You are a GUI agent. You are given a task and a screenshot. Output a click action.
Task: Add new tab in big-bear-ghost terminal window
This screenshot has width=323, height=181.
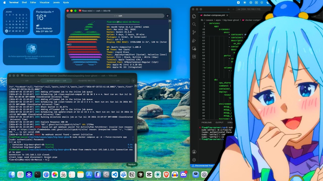point(133,81)
